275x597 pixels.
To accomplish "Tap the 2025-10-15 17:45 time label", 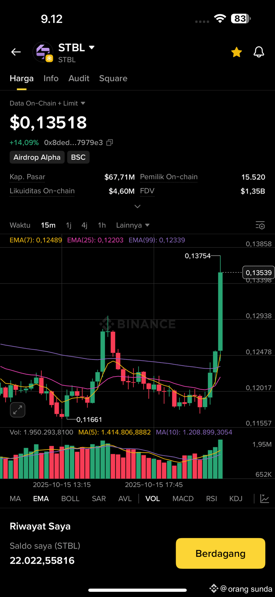I will [x=154, y=485].
